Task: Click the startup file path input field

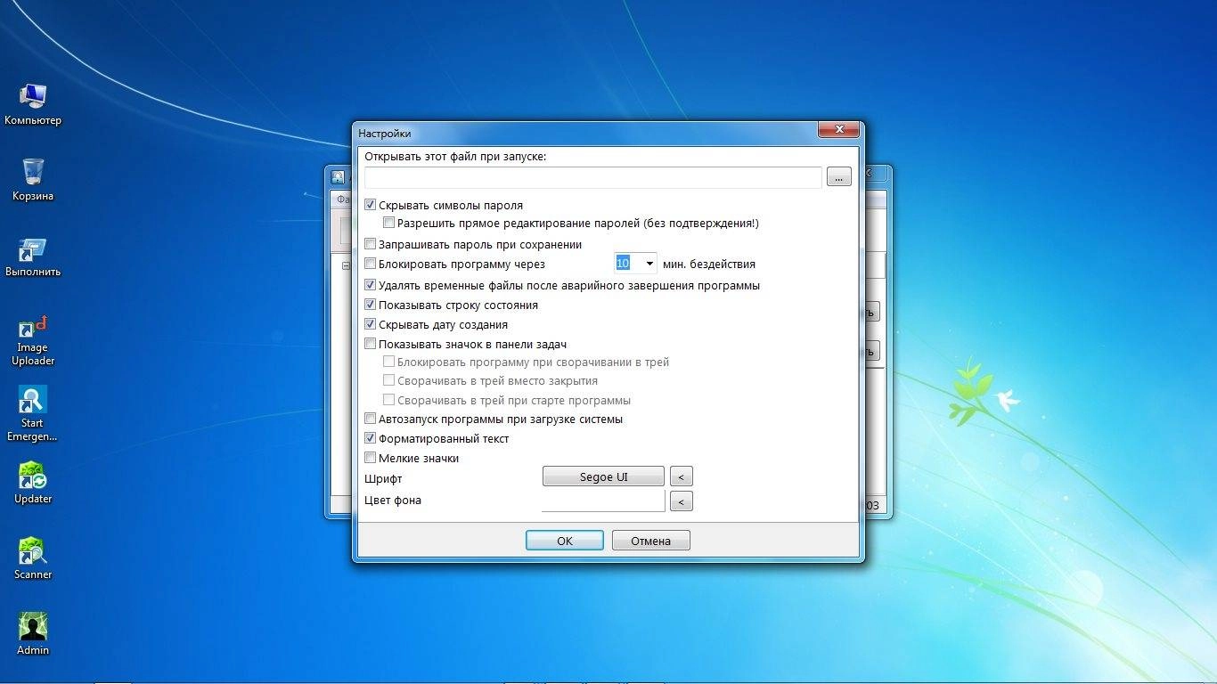Action: point(592,177)
